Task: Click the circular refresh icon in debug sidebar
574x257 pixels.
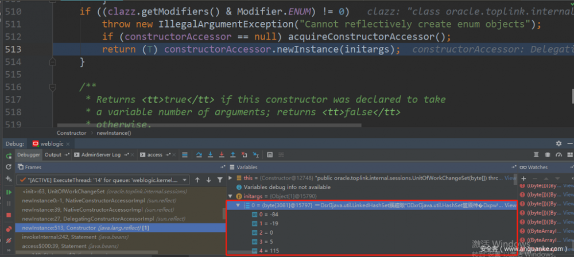Action: click(9, 167)
